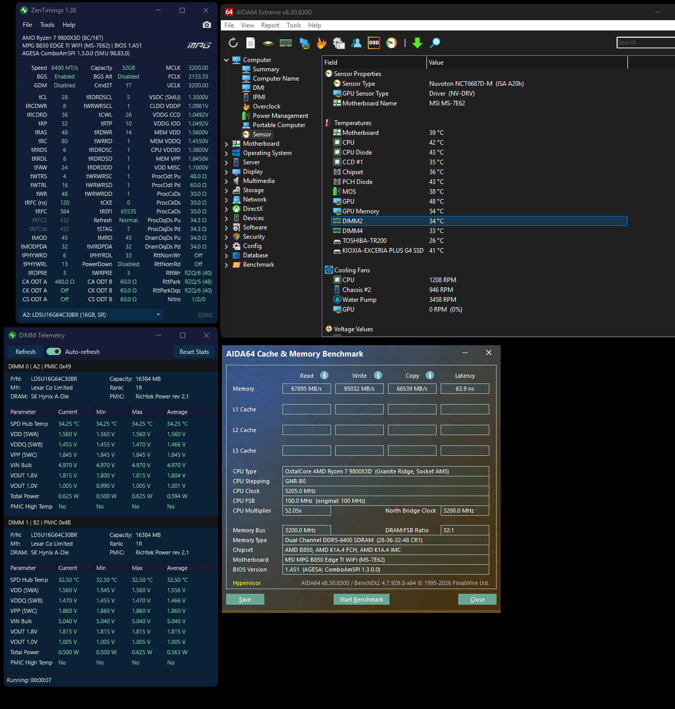Open the File menu in ZenTimings
Viewport: 675px width, 709px height.
click(27, 25)
